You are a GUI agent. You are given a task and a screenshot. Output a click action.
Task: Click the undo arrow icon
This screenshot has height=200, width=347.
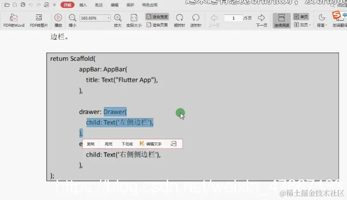[x=31, y=5]
